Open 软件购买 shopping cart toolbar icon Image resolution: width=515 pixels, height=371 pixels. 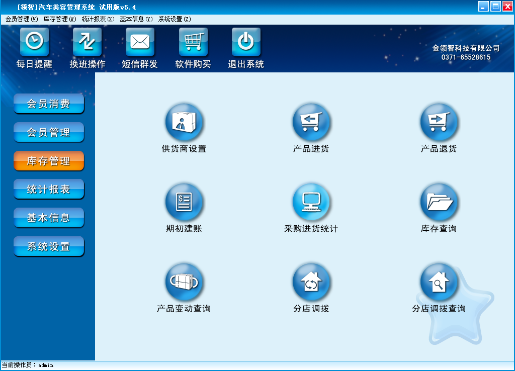193,42
